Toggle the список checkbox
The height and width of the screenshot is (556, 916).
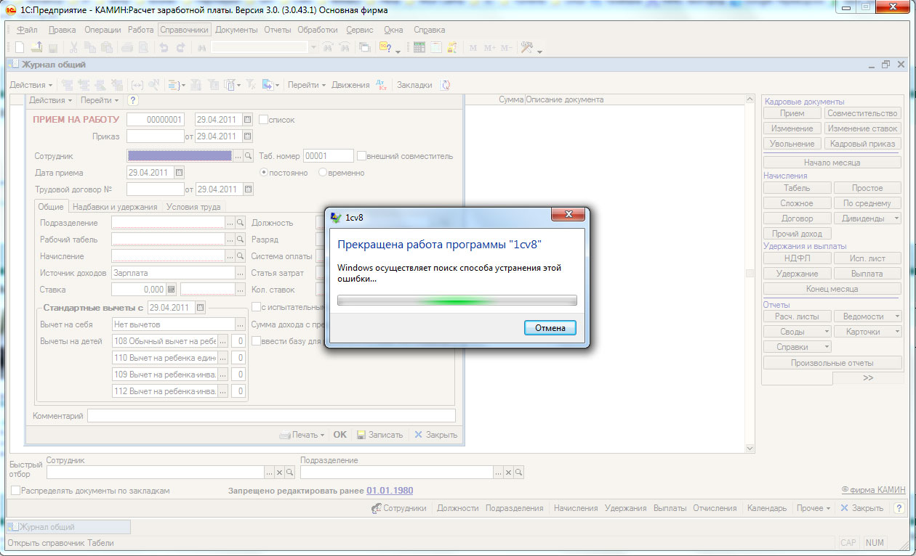click(263, 119)
